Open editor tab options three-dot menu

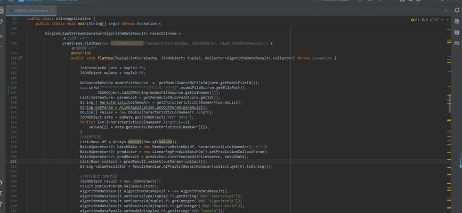point(446,11)
